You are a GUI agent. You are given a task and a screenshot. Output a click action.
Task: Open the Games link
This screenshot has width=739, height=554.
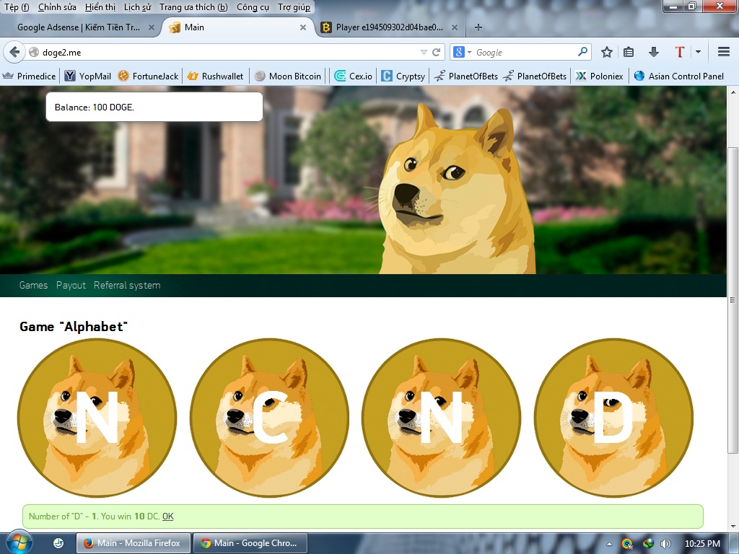point(33,285)
